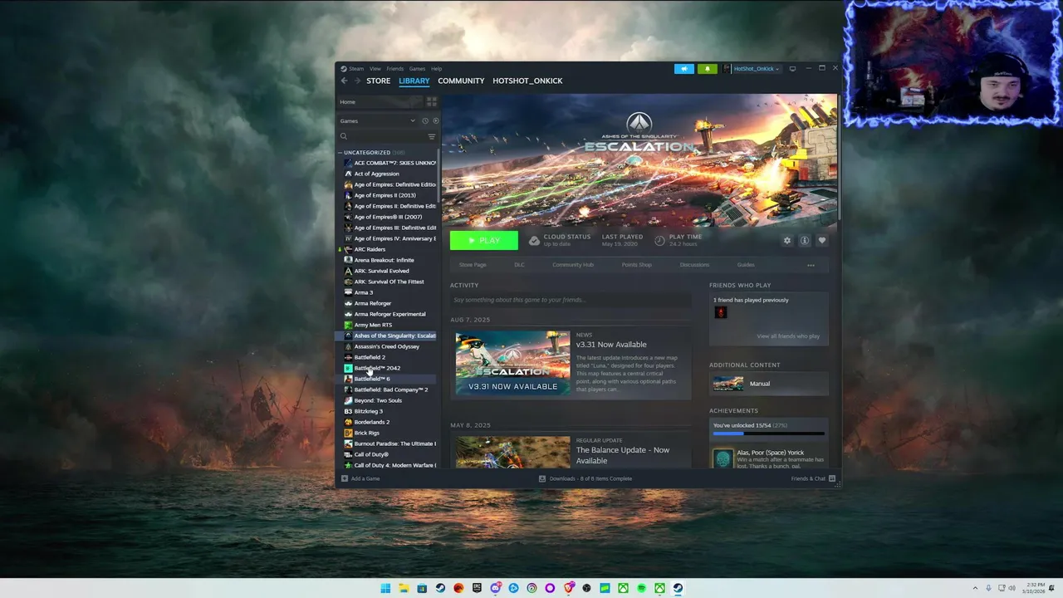Click the ready-to-play arrow icon in Games filter
This screenshot has width=1063, height=598.
point(435,121)
